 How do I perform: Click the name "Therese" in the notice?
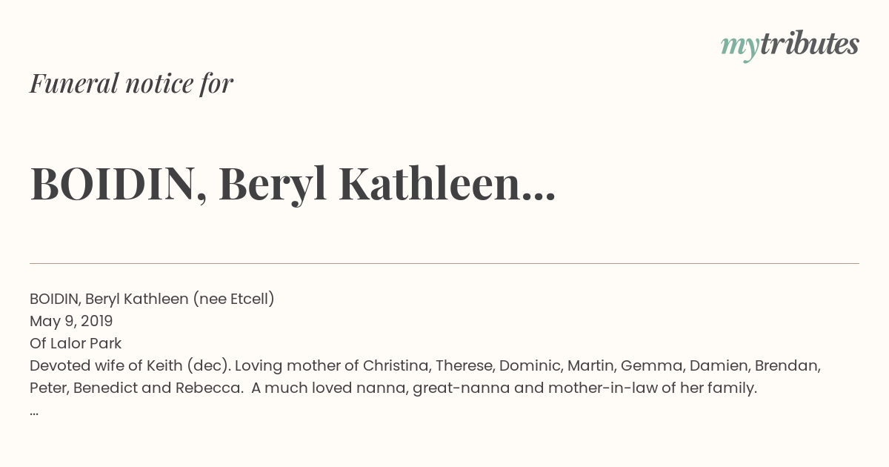point(463,365)
